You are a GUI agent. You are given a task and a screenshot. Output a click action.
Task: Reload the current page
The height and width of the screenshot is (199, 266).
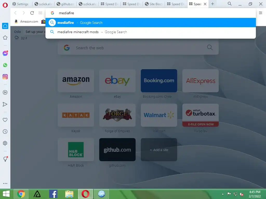(32, 13)
